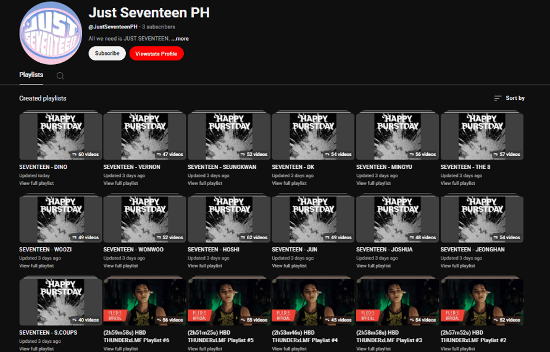Click the SEVENTEEN - DK title
Viewport: 550px width, 352px height.
tap(293, 167)
